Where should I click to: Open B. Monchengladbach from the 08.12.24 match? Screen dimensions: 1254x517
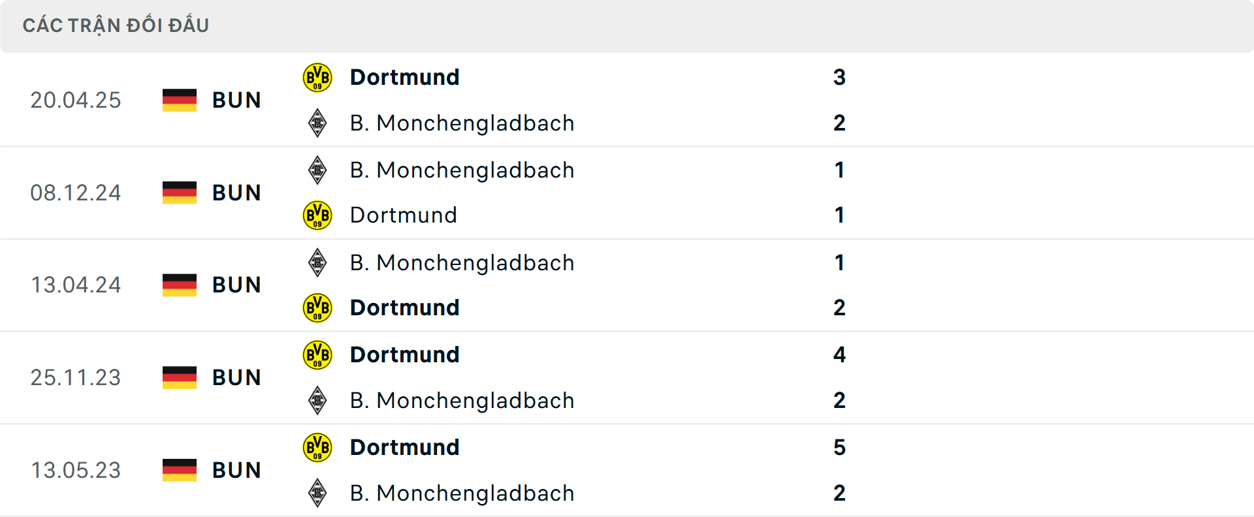point(462,170)
